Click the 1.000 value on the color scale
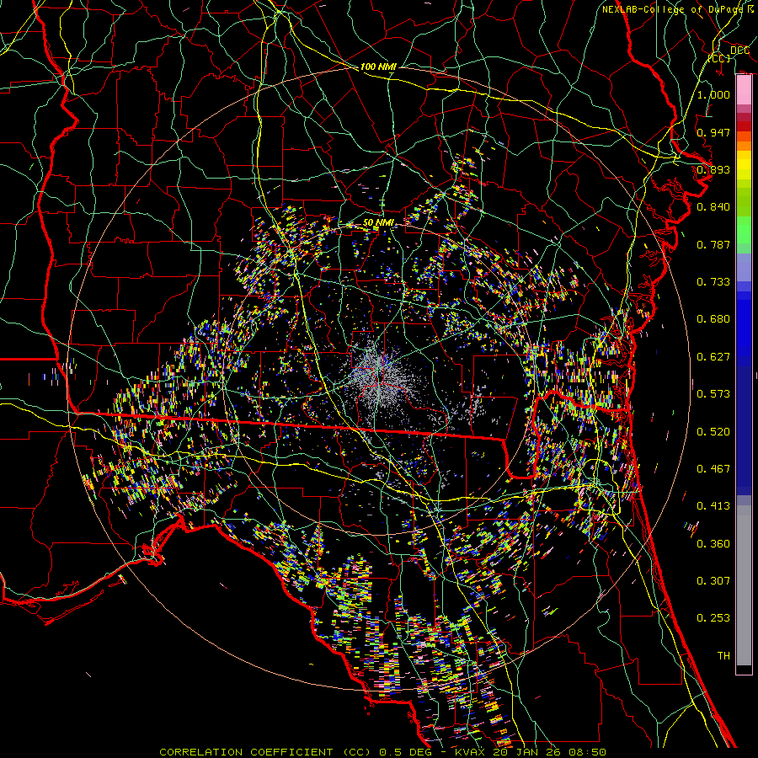The height and width of the screenshot is (758, 758). click(713, 95)
